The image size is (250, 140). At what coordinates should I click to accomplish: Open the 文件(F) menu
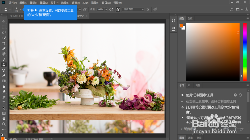click(13, 3)
